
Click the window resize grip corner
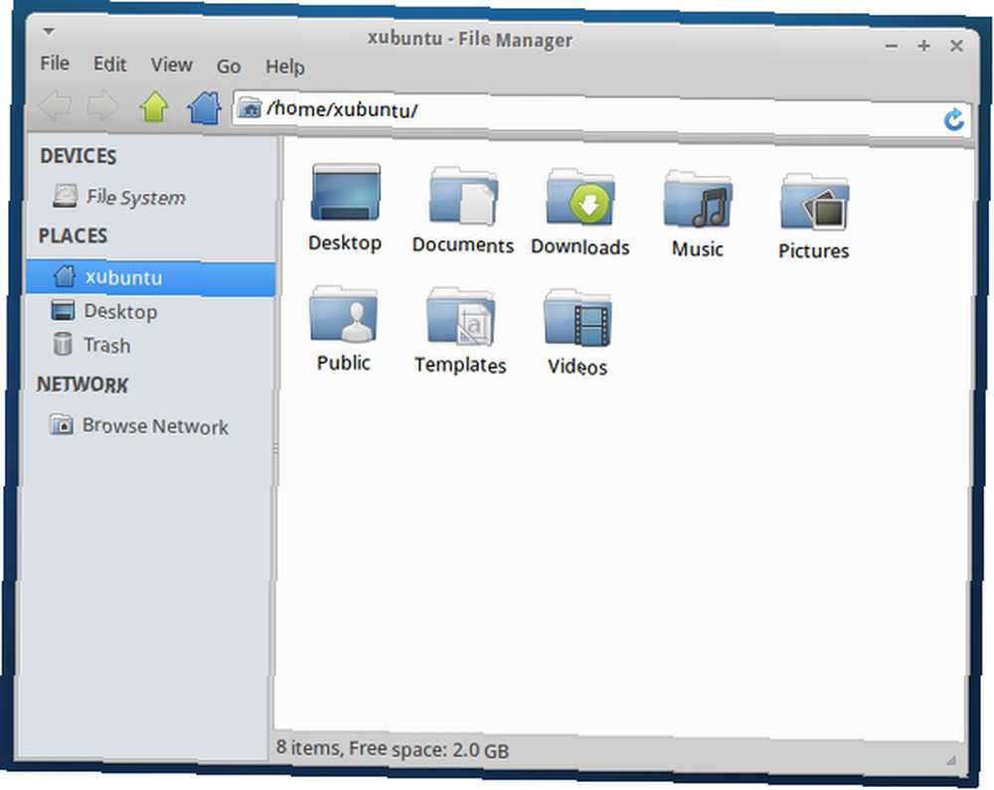pyautogui.click(x=951, y=759)
